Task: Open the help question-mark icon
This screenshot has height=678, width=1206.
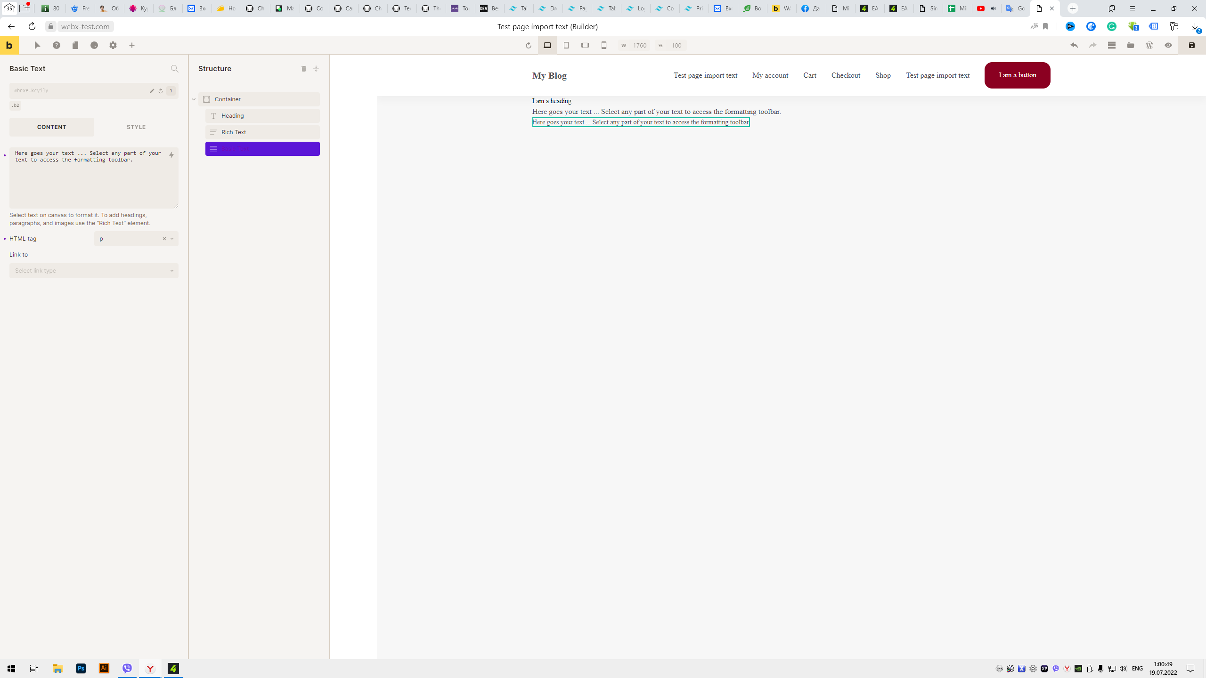Action: [x=57, y=45]
